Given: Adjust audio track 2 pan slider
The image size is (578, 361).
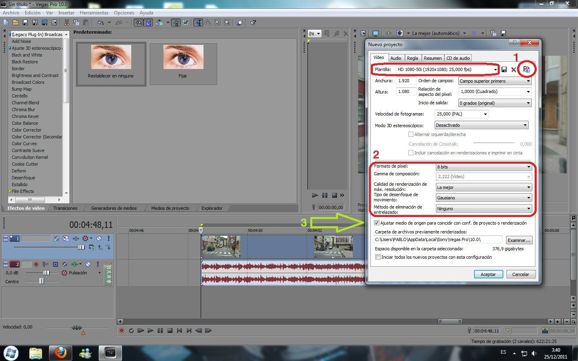Looking at the screenshot, I should tap(42, 282).
